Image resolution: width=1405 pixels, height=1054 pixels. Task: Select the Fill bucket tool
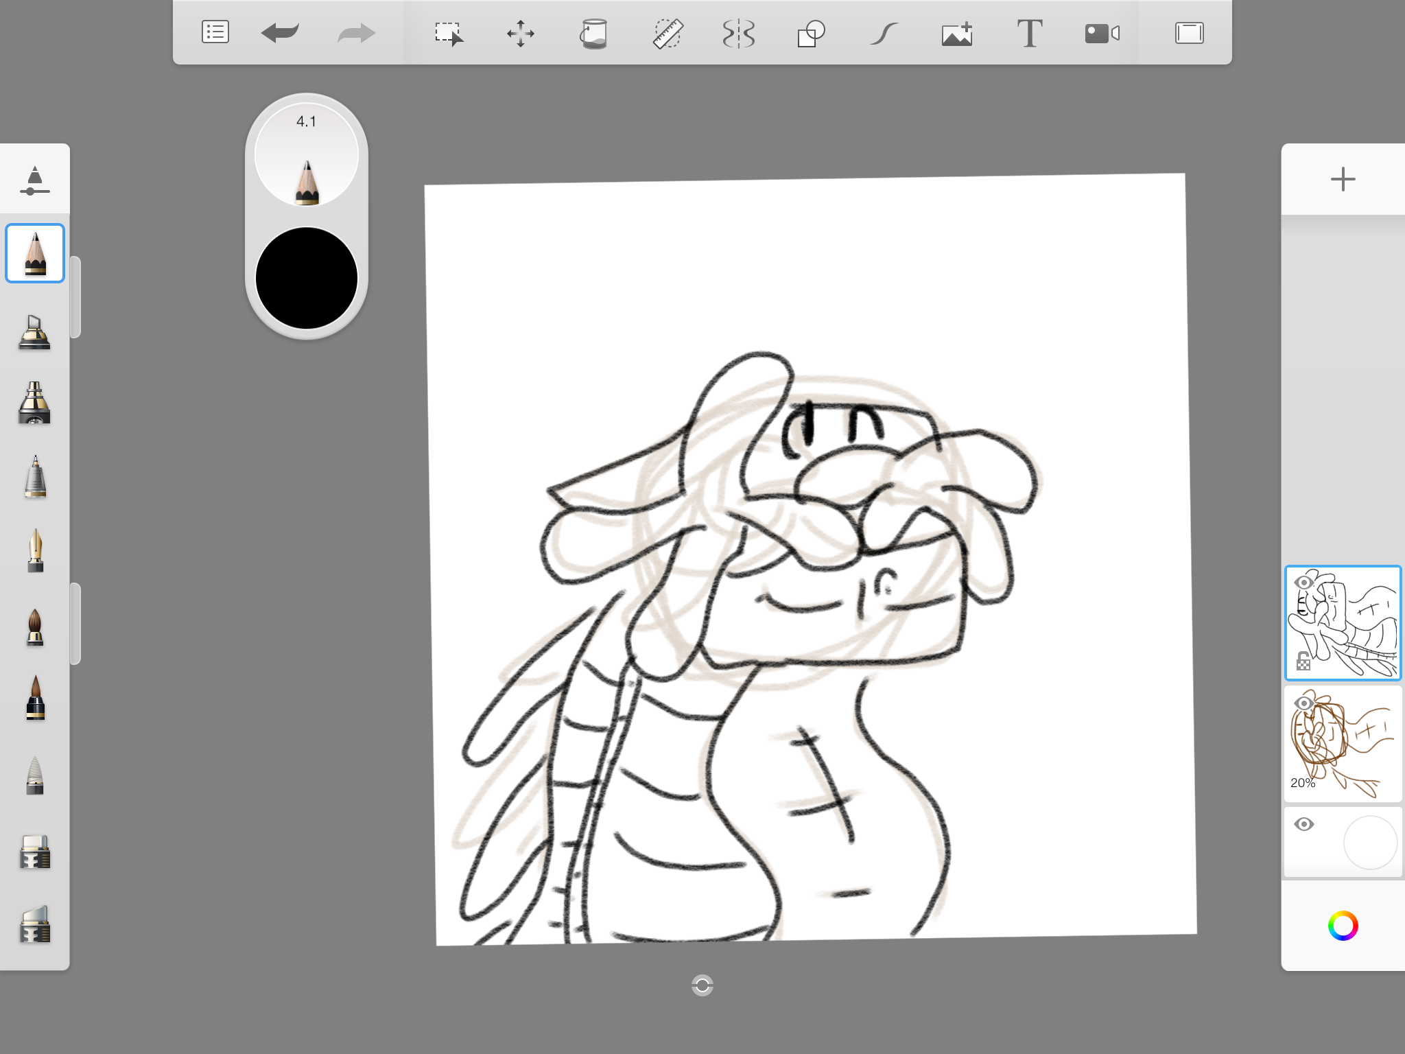click(593, 33)
